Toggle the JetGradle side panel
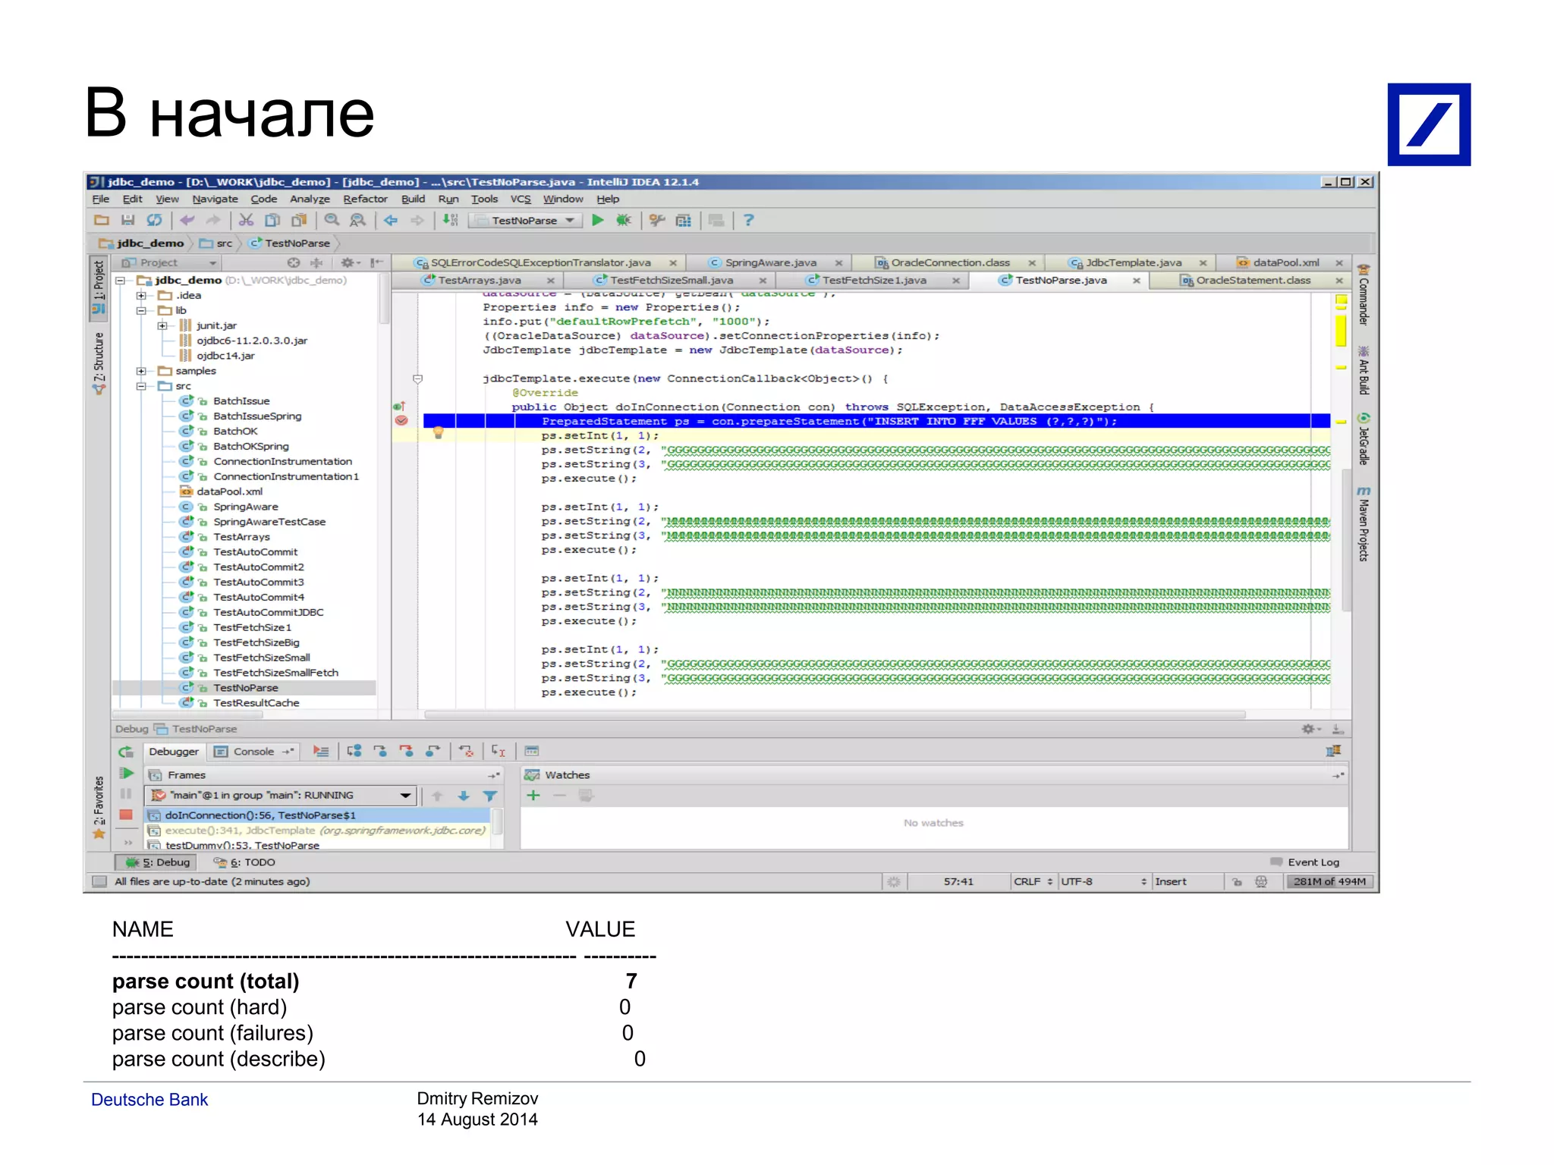Image resolution: width=1554 pixels, height=1165 pixels. [x=1363, y=440]
